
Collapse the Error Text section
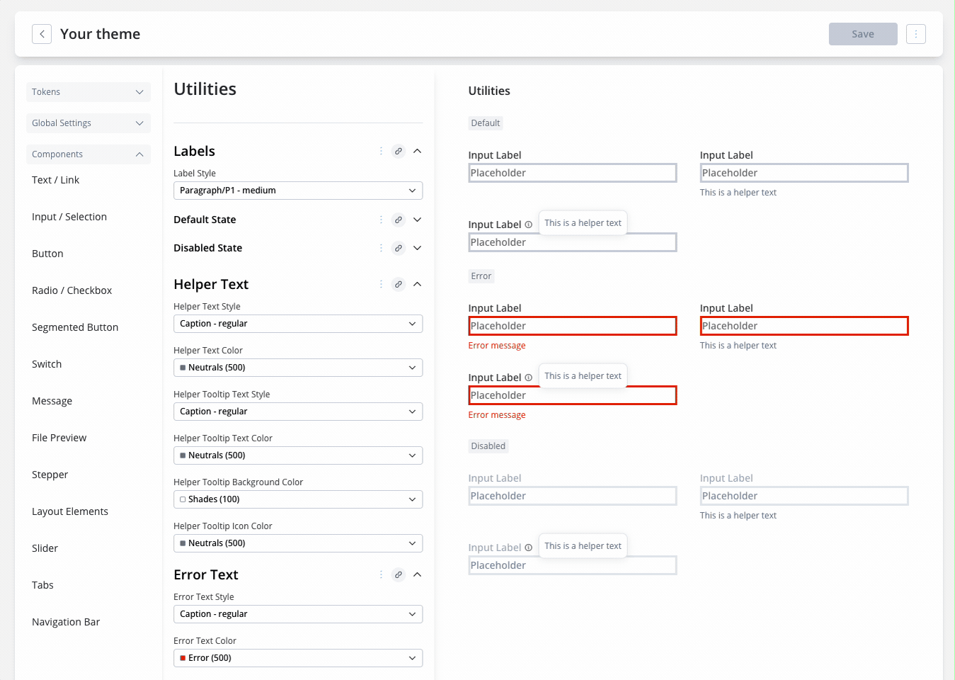click(x=418, y=574)
